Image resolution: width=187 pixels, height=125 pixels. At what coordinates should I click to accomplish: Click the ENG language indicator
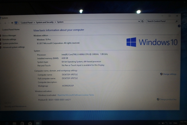175,123
